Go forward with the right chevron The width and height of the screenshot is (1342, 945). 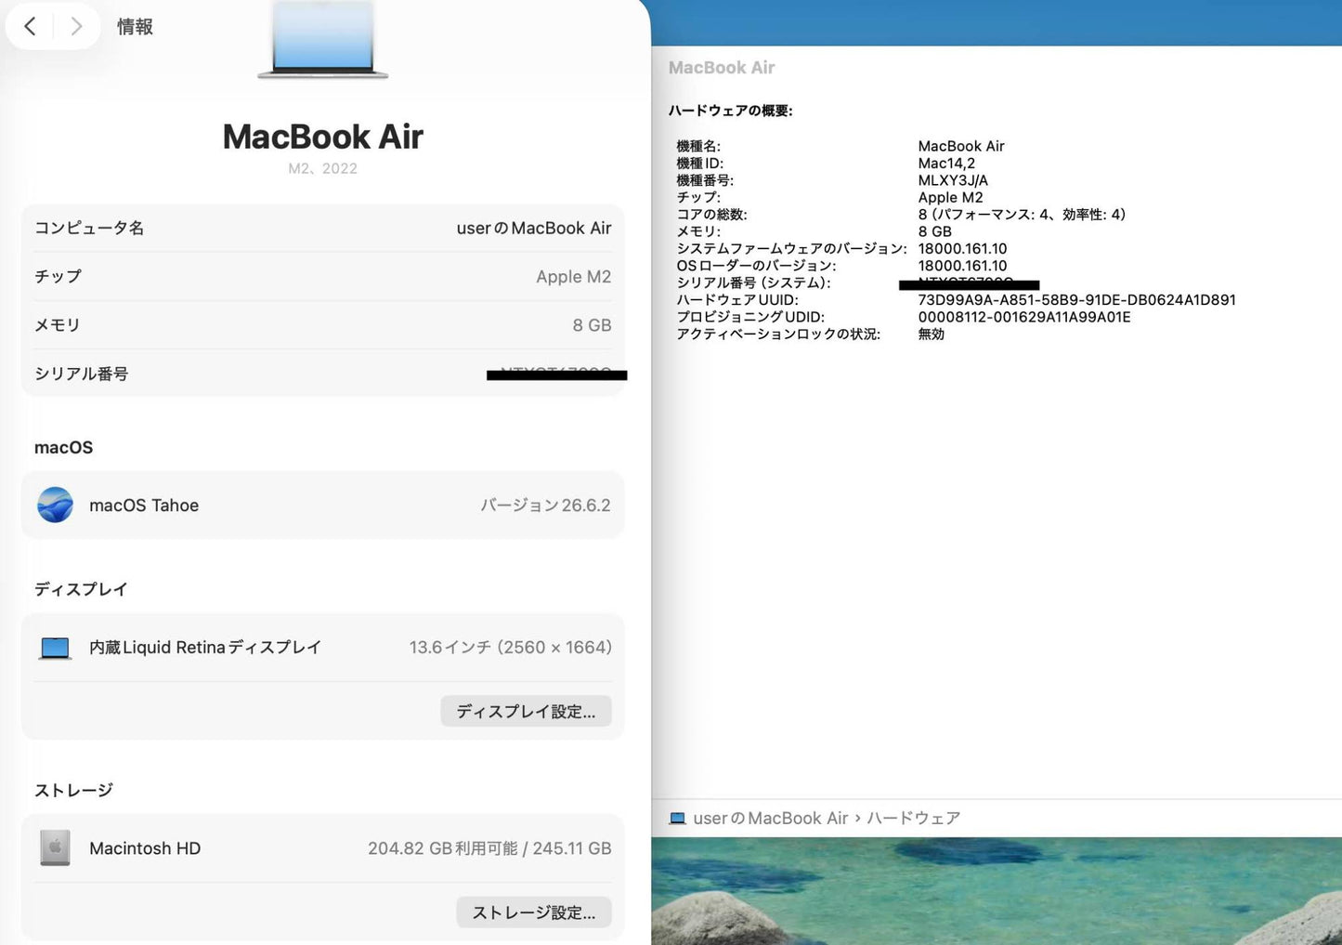click(x=77, y=27)
